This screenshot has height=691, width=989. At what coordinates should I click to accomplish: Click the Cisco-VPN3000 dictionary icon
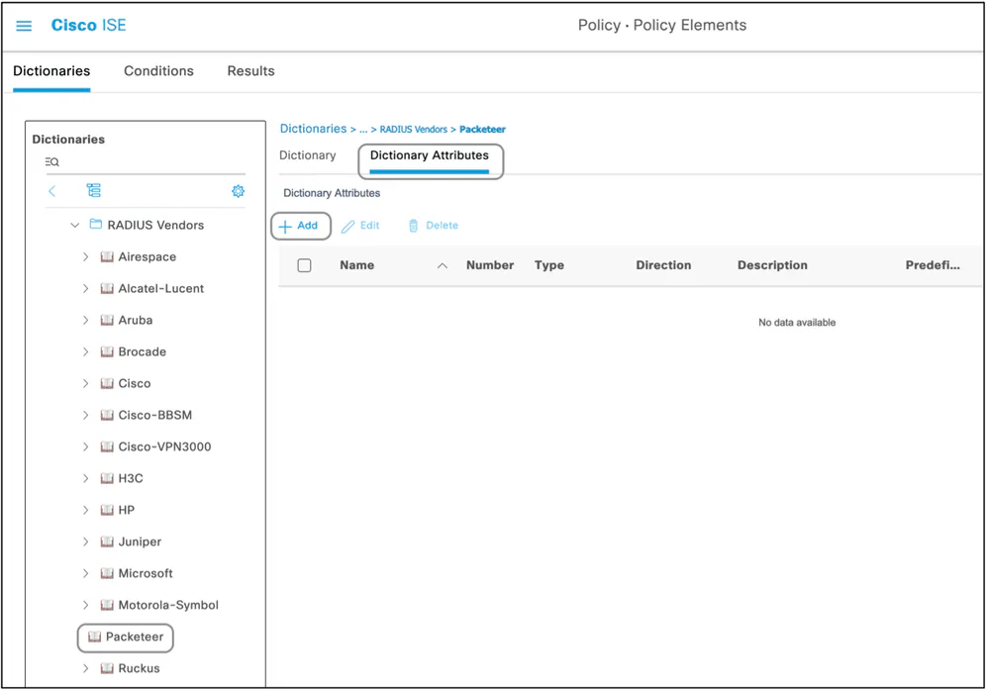pos(107,446)
